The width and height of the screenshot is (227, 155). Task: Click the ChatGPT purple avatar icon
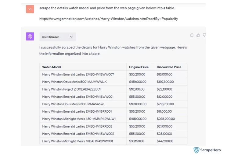pos(30,37)
